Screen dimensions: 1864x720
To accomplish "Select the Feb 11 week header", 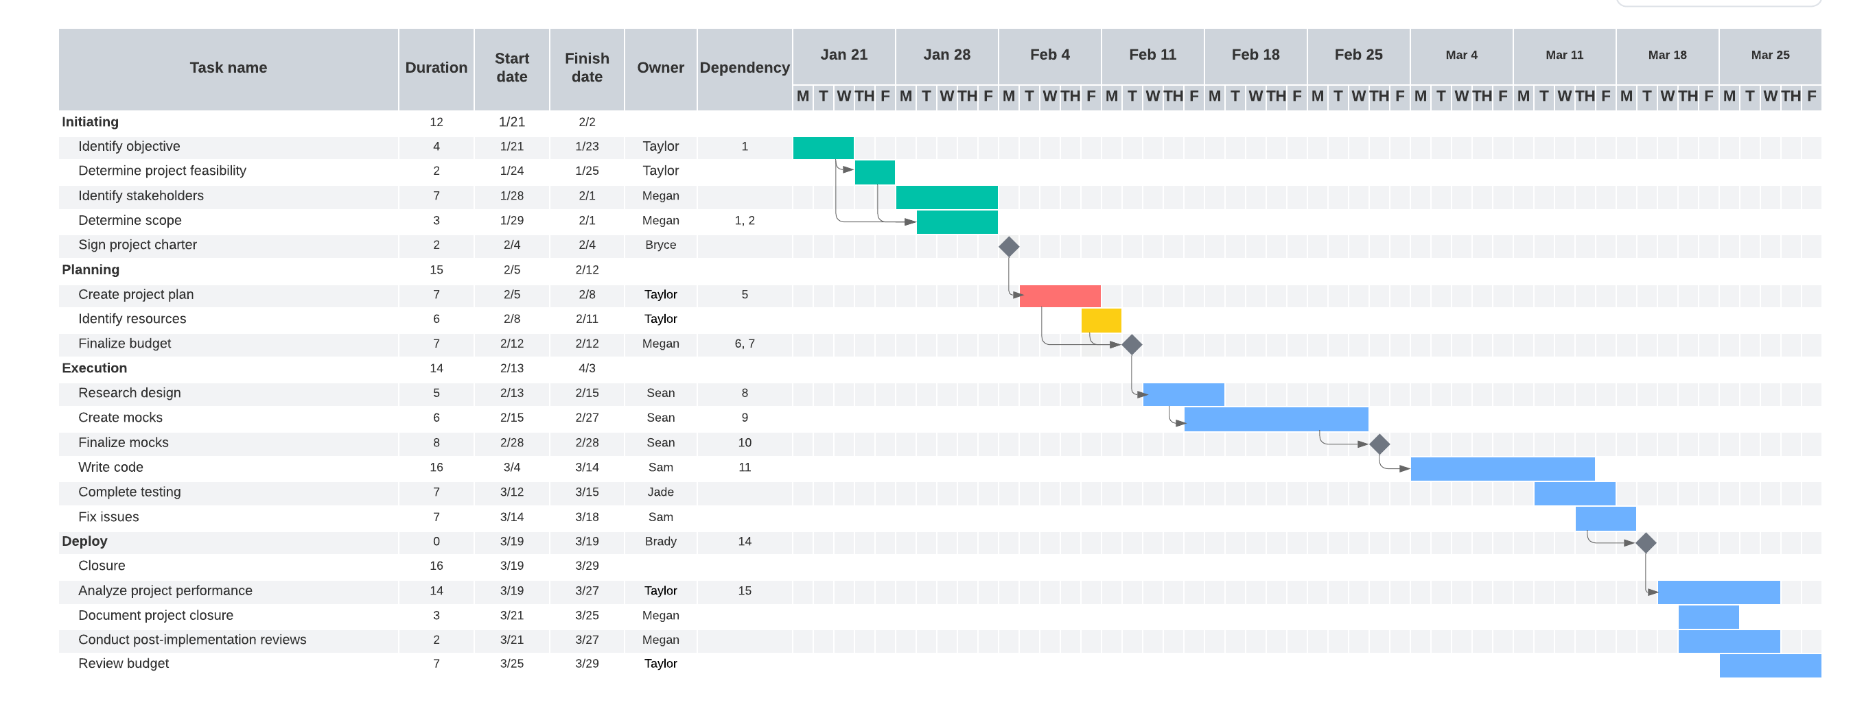I will click(x=1152, y=55).
